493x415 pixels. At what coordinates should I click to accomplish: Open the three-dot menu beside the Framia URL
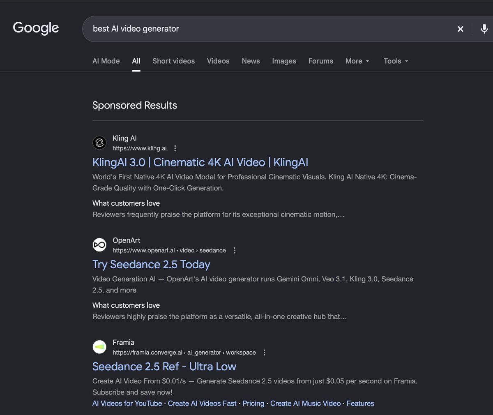tap(264, 353)
